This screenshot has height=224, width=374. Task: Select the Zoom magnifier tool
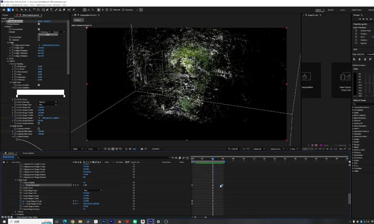17,10
